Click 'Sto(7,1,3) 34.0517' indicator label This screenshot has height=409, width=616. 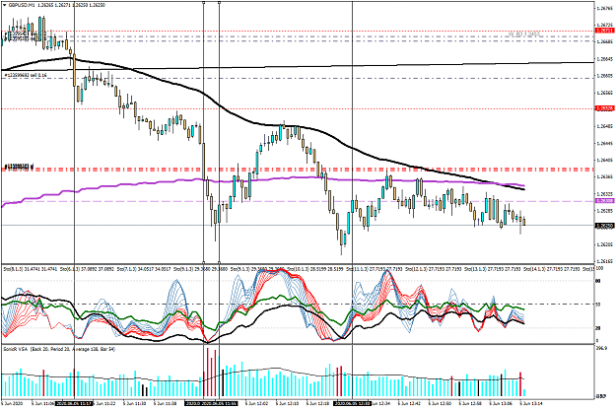pyautogui.click(x=137, y=269)
